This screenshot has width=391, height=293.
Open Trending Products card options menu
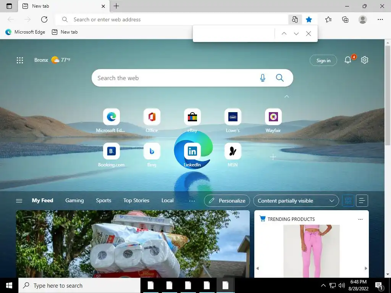click(360, 219)
